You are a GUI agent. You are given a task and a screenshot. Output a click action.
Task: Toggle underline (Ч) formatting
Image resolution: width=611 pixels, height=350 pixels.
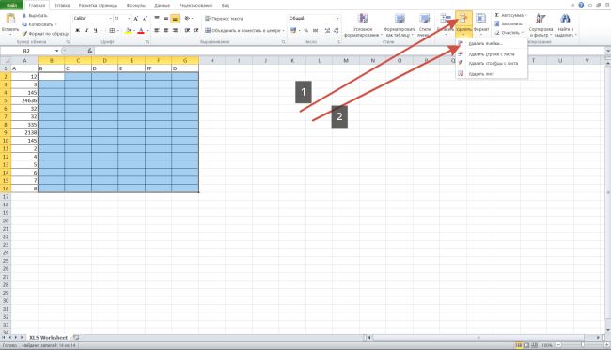coord(95,30)
